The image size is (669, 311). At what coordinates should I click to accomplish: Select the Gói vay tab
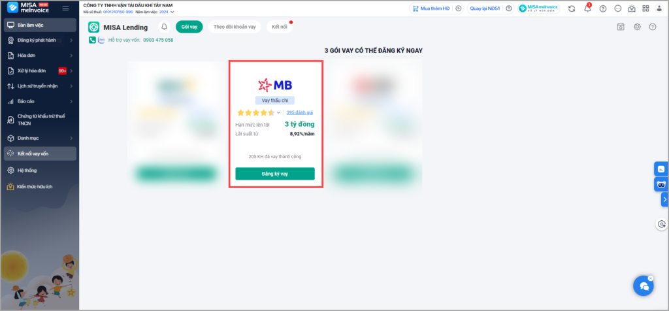pyautogui.click(x=189, y=27)
